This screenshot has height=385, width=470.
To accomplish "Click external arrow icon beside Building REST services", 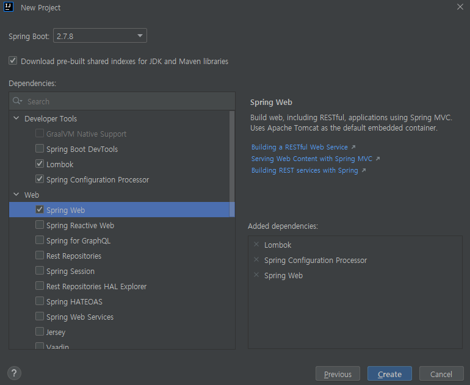I will coord(364,170).
